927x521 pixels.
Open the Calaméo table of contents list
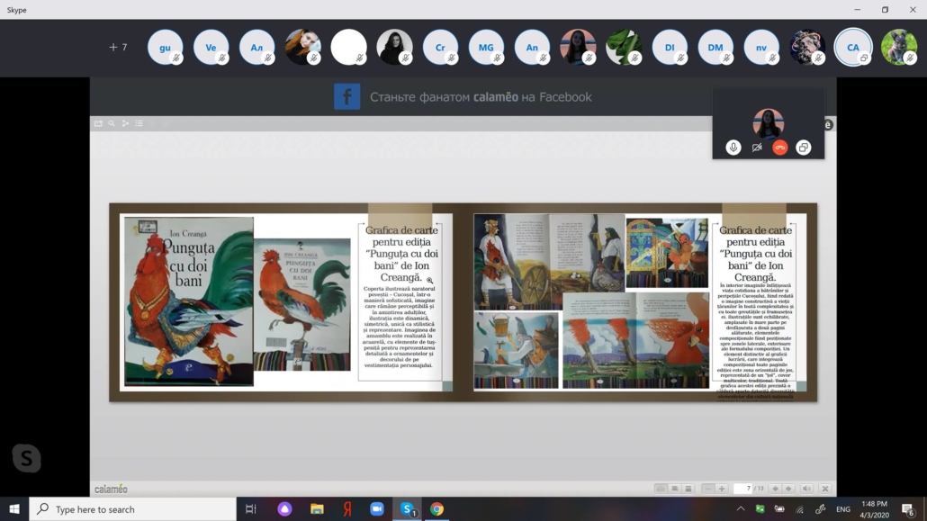139,123
